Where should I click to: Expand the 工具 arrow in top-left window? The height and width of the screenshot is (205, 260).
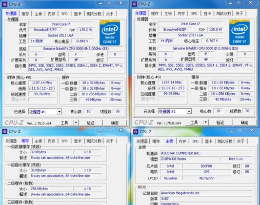coord(76,122)
